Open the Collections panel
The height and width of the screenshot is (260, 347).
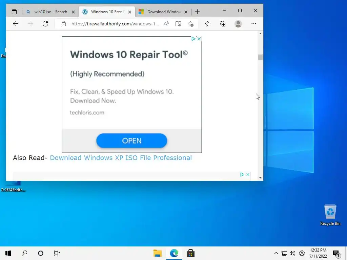tap(223, 24)
